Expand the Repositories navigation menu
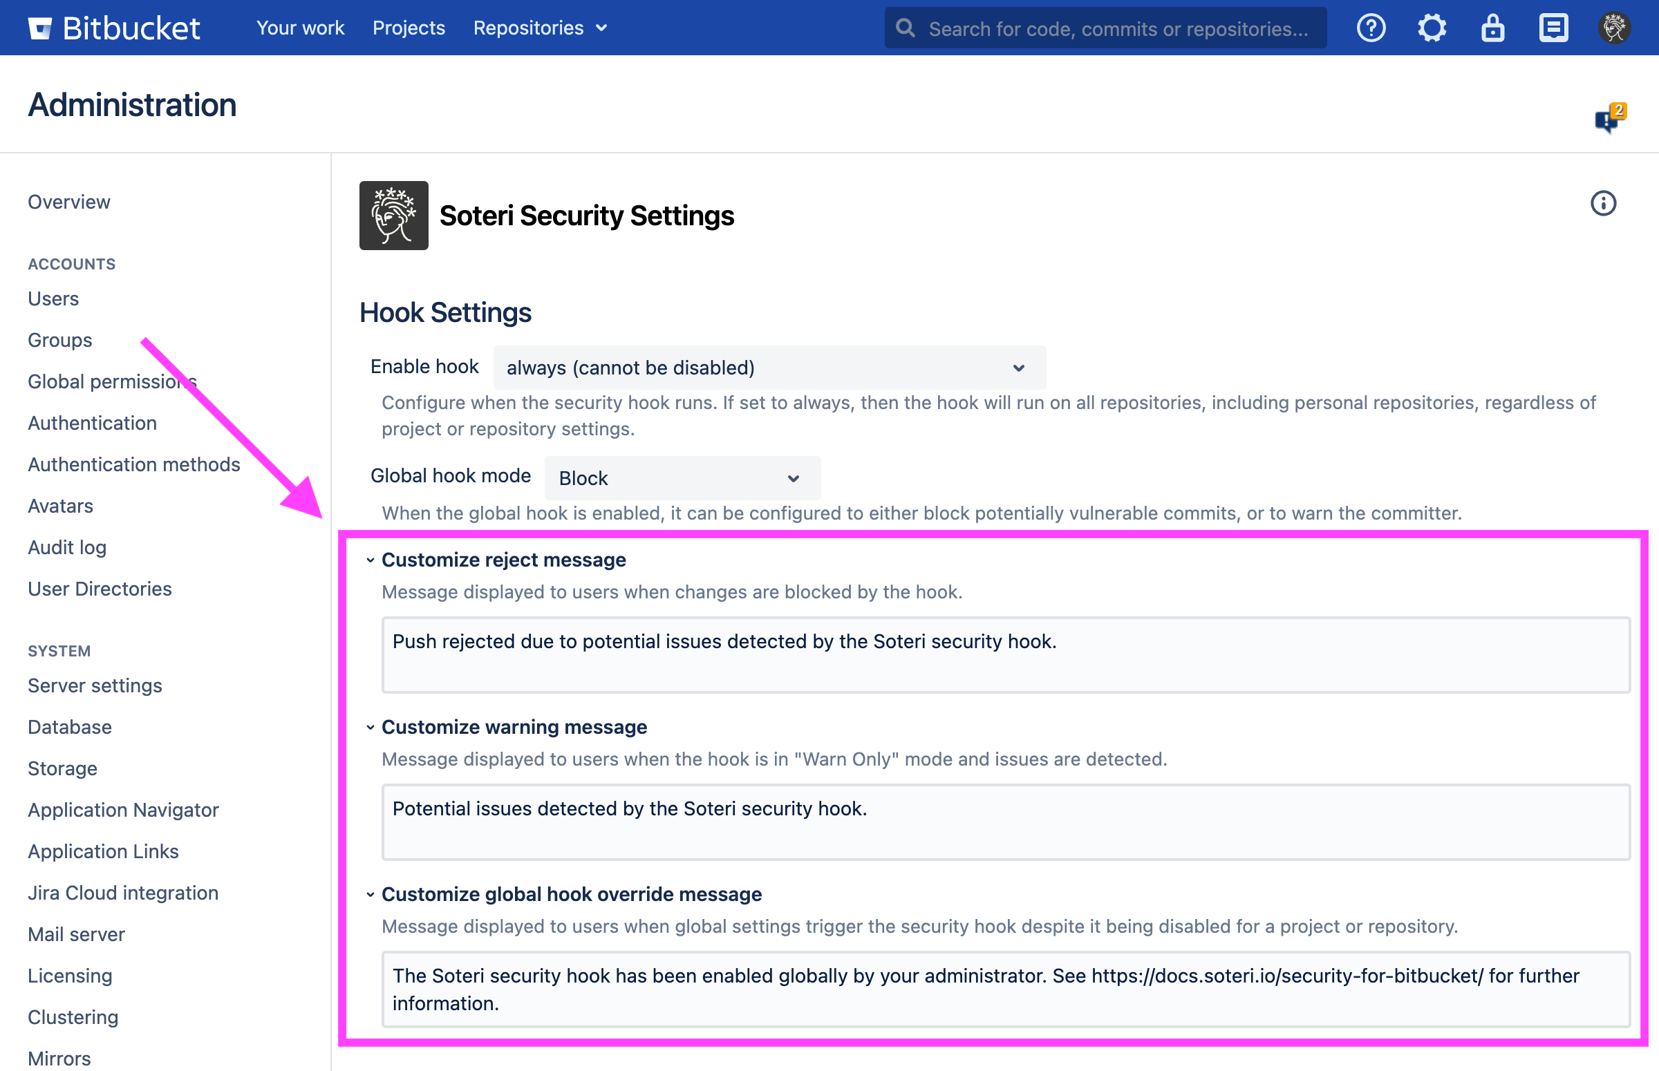The width and height of the screenshot is (1659, 1071). (539, 28)
